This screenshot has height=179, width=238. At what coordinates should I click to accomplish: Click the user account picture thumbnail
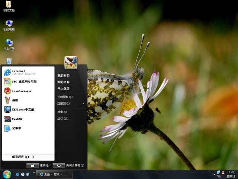[x=71, y=62]
